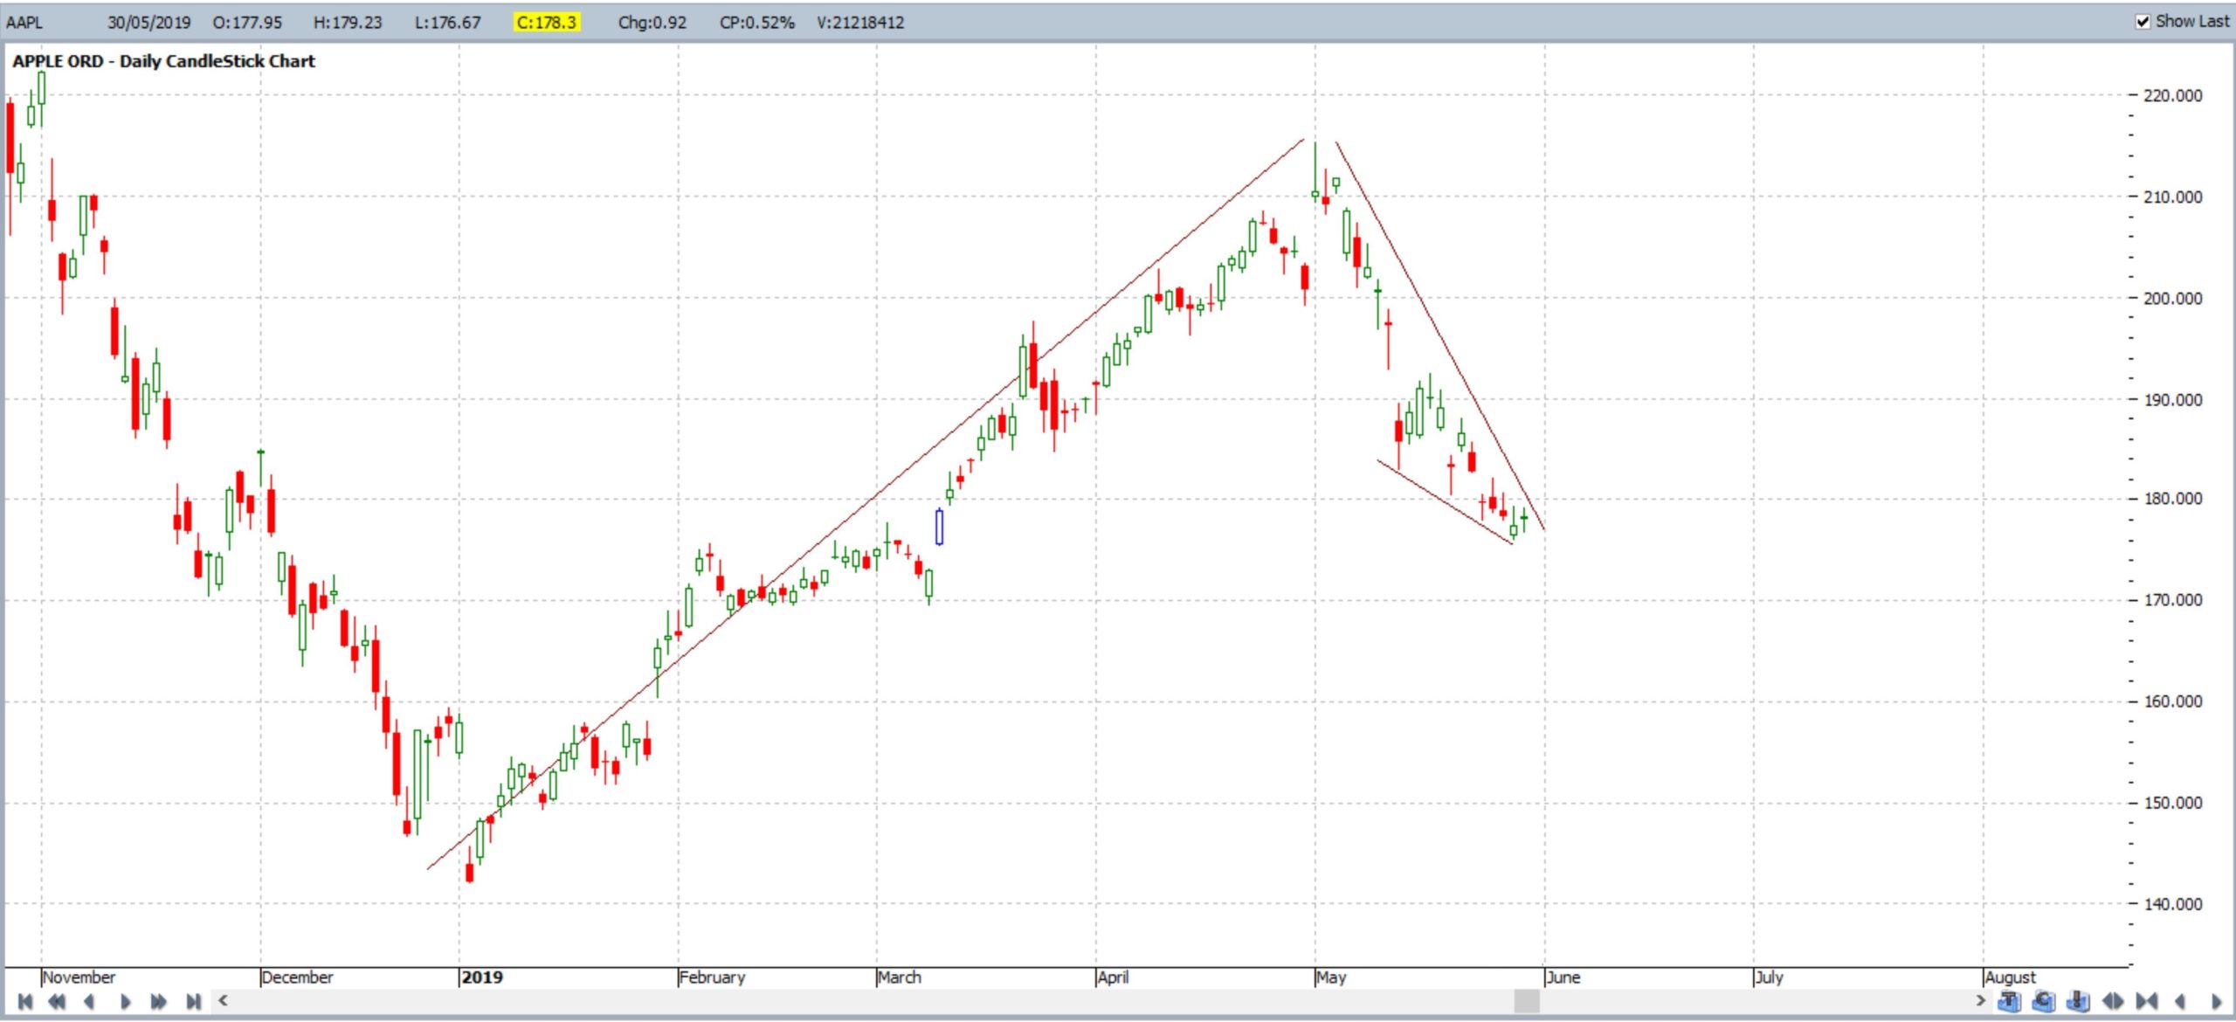
Task: Select the blue-outlined candlestick in March
Action: (939, 527)
